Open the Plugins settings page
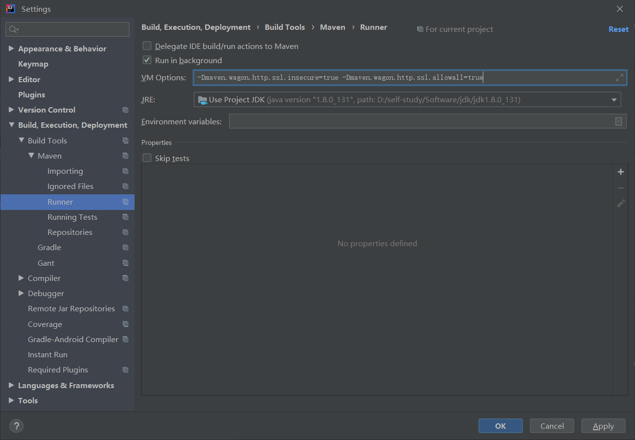Image resolution: width=635 pixels, height=440 pixels. 32,94
